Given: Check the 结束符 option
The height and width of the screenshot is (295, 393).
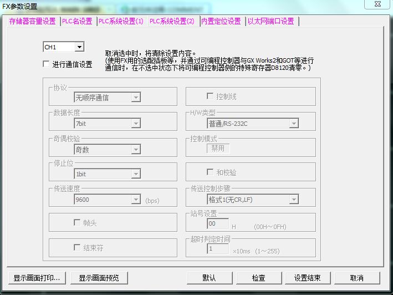Looking at the screenshot, I should 77,248.
